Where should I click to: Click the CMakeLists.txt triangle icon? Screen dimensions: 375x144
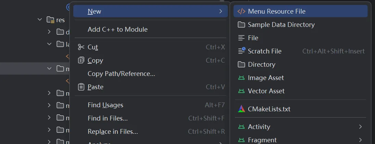(x=241, y=109)
